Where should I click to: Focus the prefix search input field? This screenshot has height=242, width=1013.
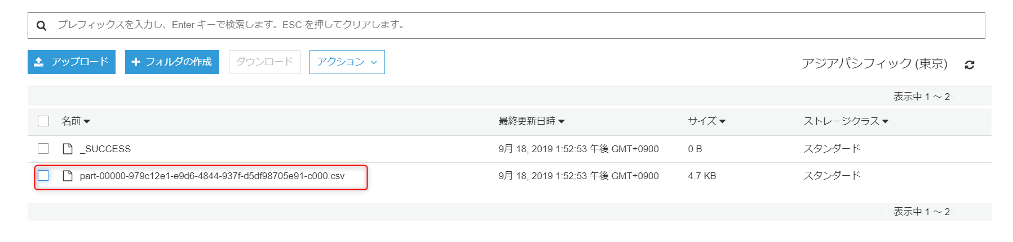tap(506, 25)
